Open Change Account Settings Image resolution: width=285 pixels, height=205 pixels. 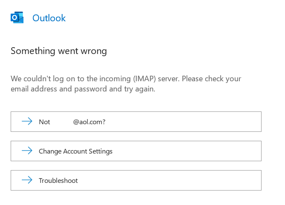coord(136,151)
